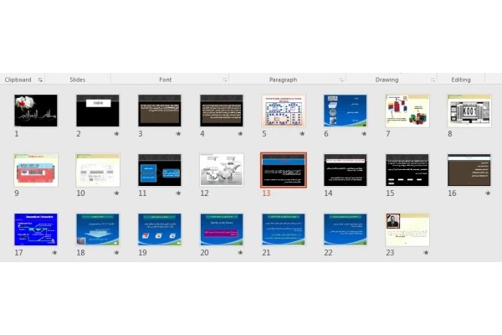Select the highlighted slide 13 thumbnail
Viewport: 502px width, 335px height.
pos(284,170)
